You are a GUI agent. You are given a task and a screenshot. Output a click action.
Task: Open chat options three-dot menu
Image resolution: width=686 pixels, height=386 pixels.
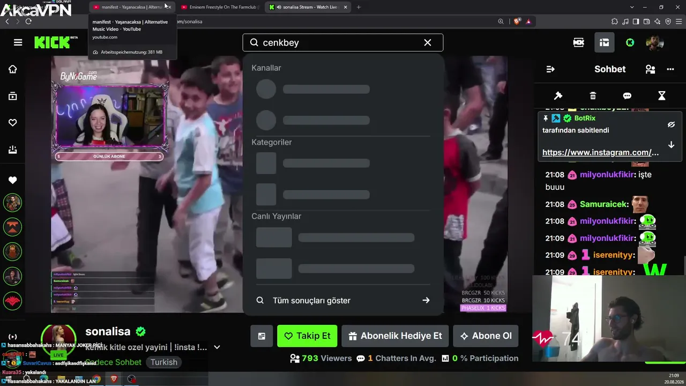click(x=670, y=69)
